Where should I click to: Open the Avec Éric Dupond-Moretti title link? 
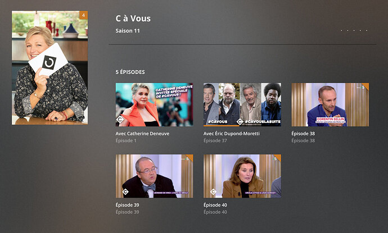(232, 134)
